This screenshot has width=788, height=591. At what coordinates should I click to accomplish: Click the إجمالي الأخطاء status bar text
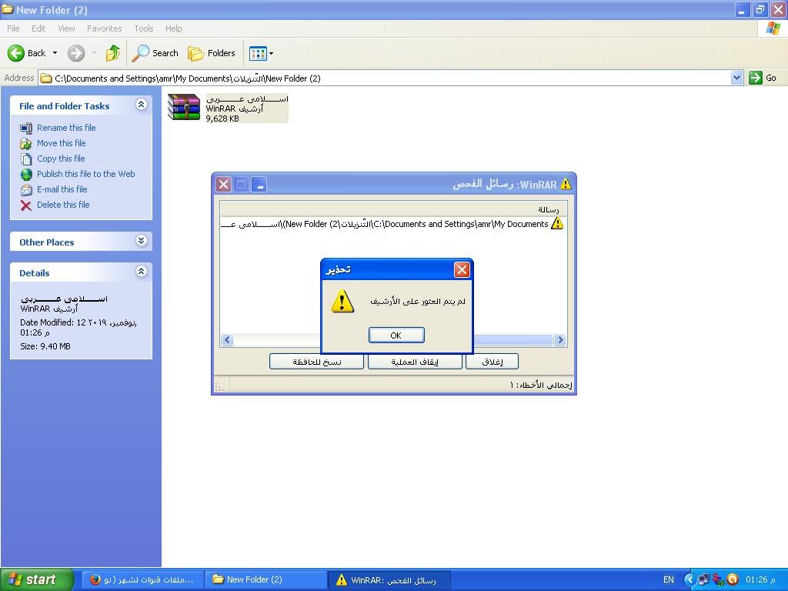tap(541, 385)
